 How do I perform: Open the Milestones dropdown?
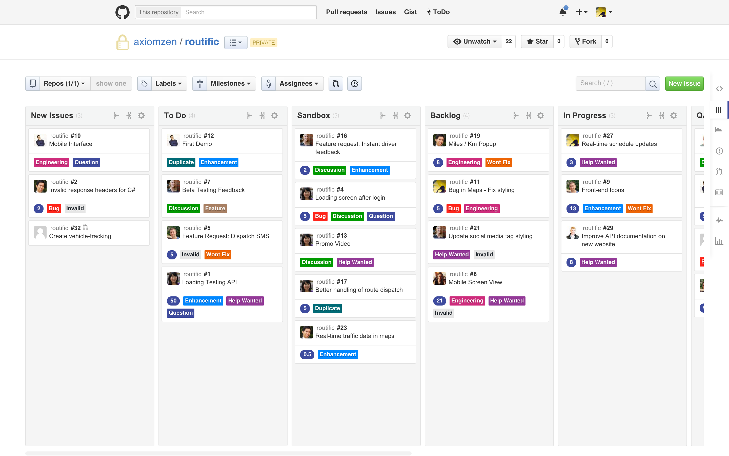click(230, 84)
